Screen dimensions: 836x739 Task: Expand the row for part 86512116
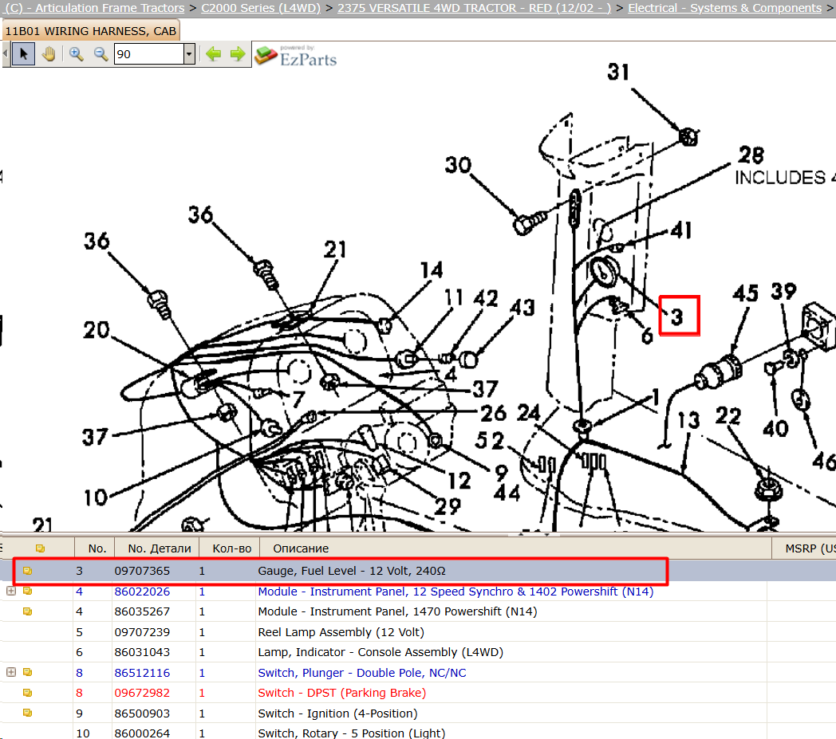pos(10,672)
